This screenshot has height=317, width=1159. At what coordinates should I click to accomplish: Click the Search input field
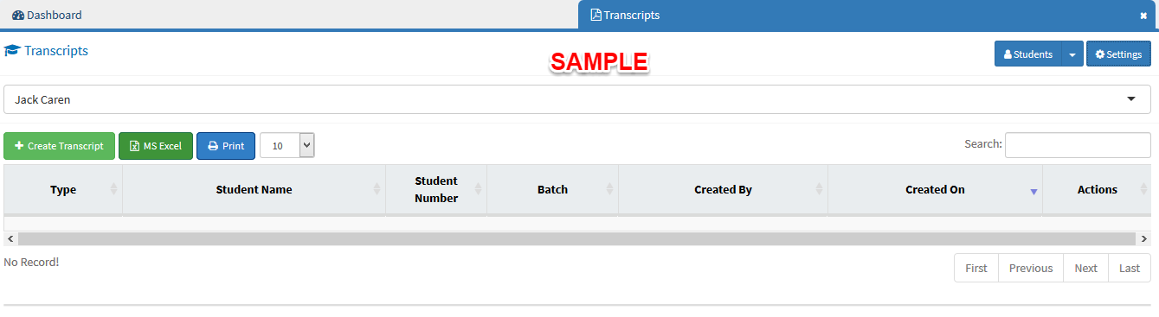pos(1078,145)
